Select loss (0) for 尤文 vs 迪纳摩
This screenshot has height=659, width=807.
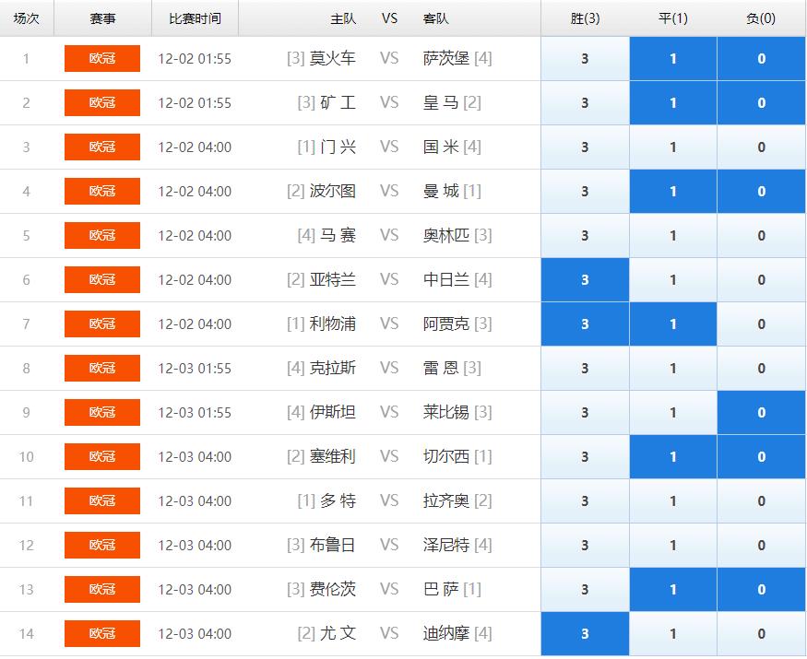click(x=761, y=634)
